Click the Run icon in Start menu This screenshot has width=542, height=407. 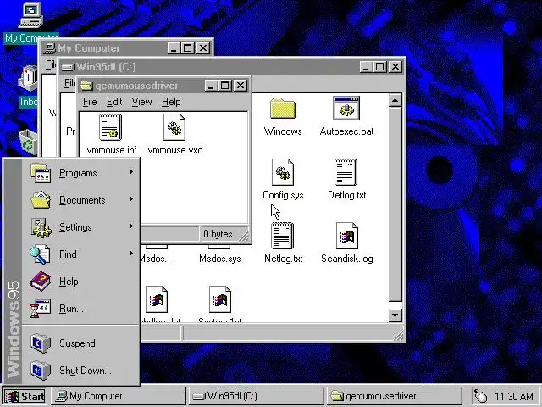coord(41,309)
